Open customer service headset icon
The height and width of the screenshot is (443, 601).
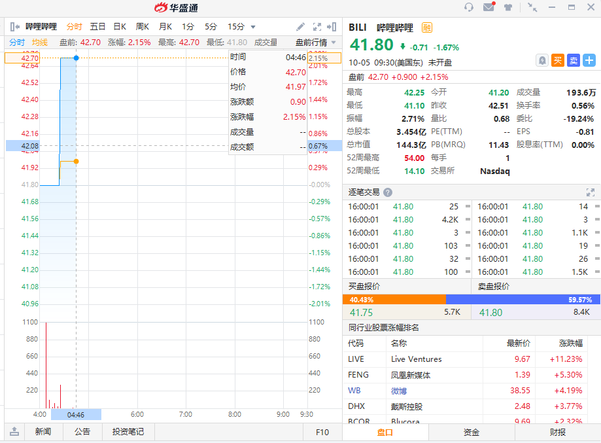click(468, 8)
